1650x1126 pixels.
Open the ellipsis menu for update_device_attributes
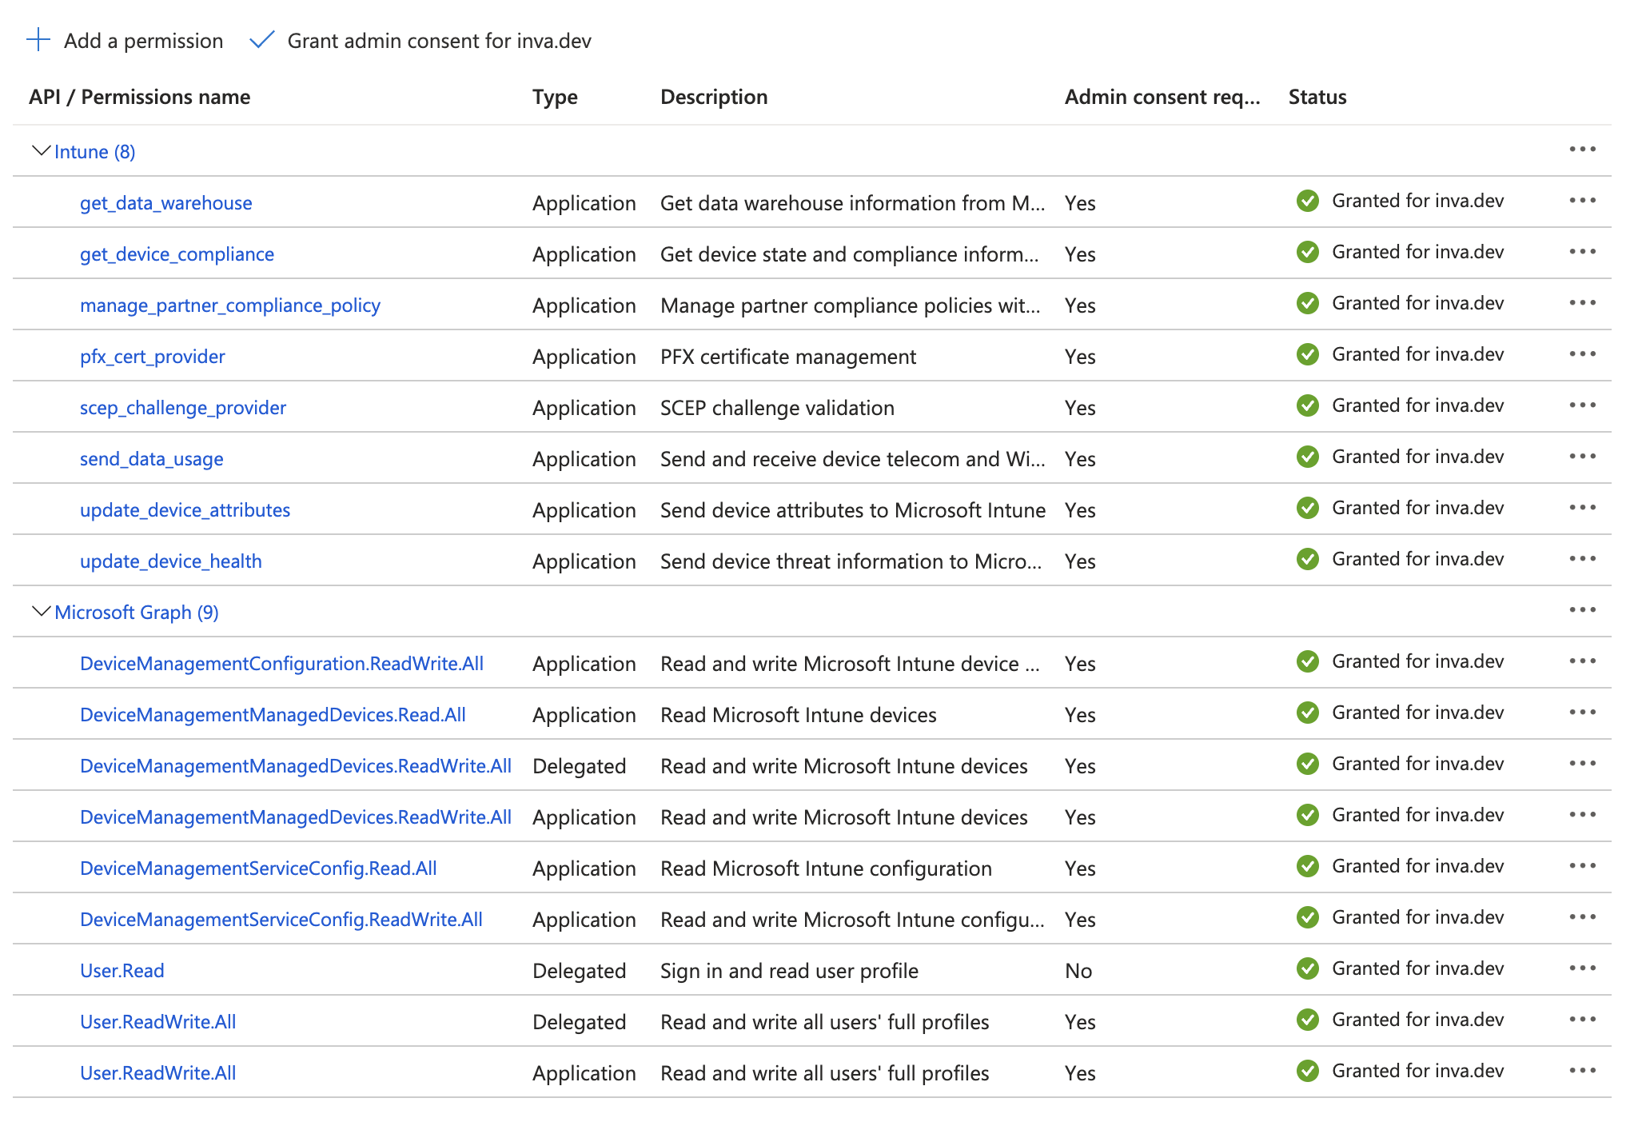point(1582,508)
